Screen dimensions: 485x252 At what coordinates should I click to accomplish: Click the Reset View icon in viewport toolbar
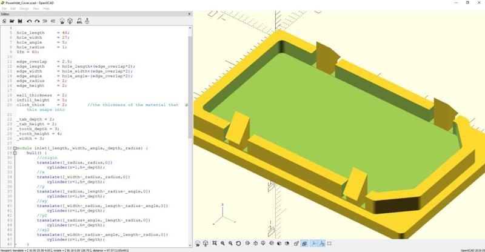238,244
